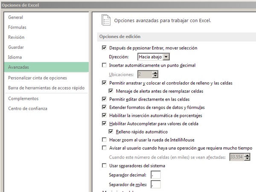Open Centro de confianza
Image resolution: width=256 pixels, height=192 pixels.
28,108
